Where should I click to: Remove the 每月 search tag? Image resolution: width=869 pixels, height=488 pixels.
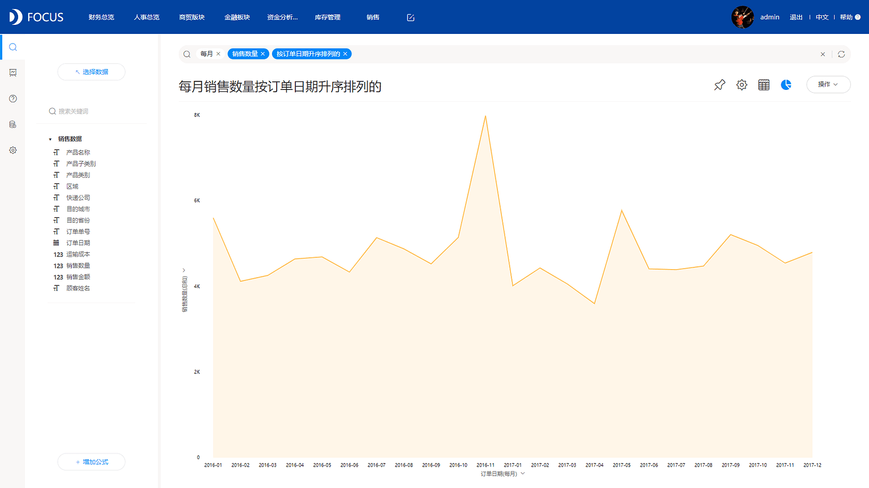coord(218,54)
